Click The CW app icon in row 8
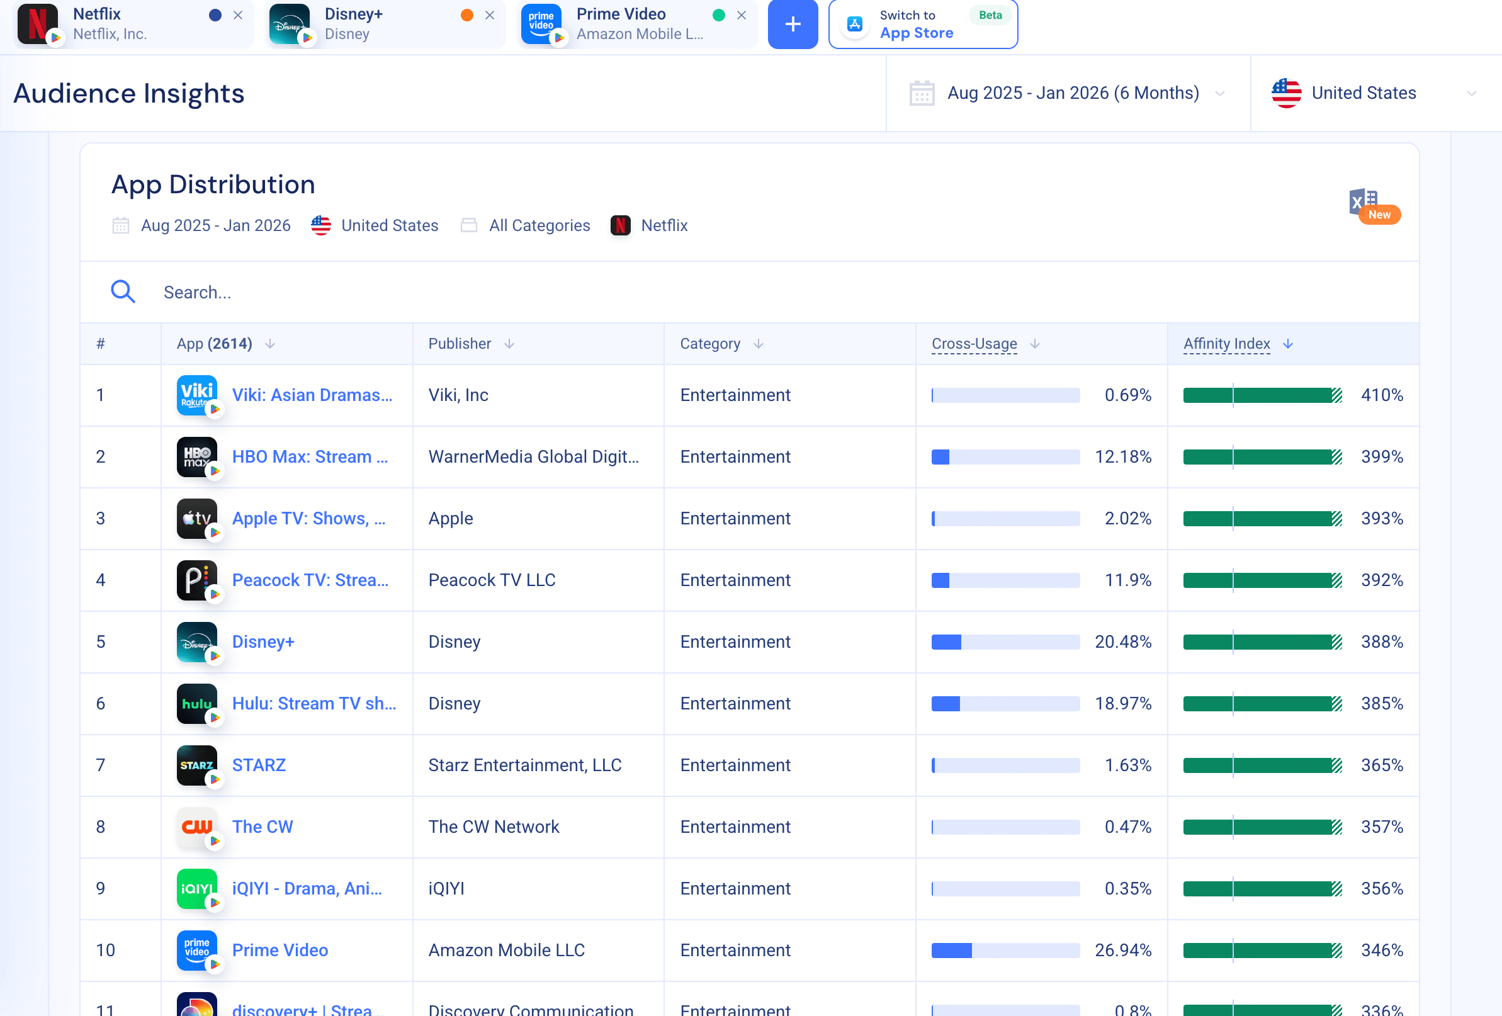 click(x=197, y=827)
